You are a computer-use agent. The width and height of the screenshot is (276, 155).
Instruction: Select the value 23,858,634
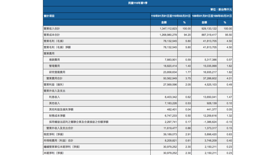170,72
